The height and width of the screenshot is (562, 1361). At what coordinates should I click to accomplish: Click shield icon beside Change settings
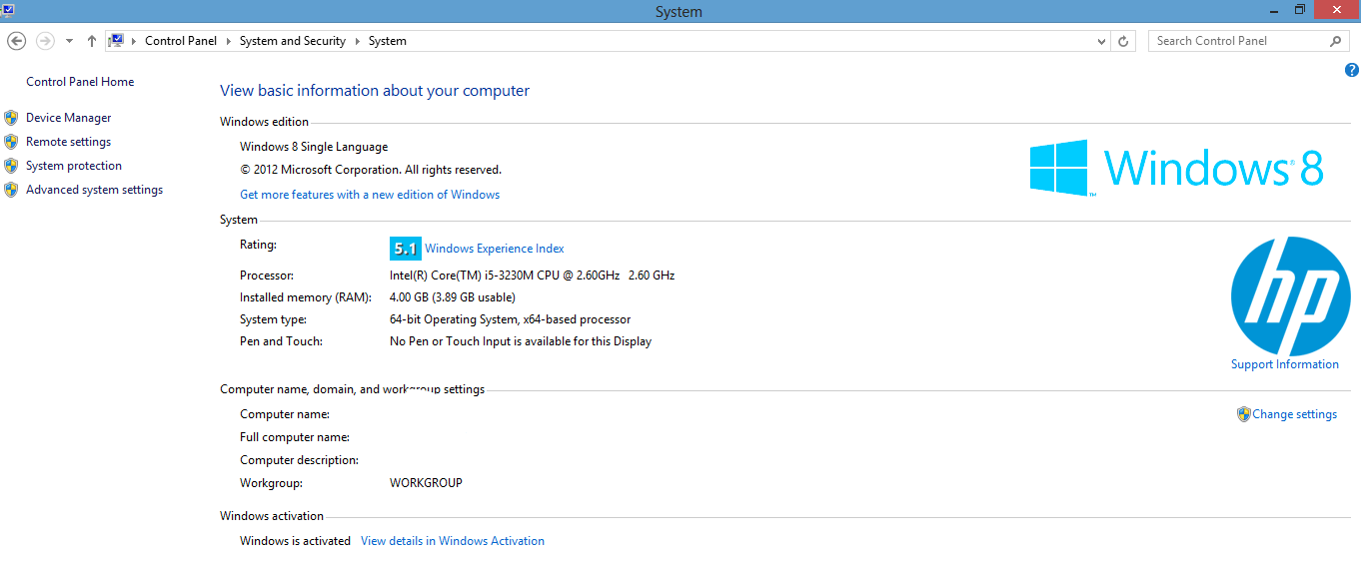point(1244,414)
